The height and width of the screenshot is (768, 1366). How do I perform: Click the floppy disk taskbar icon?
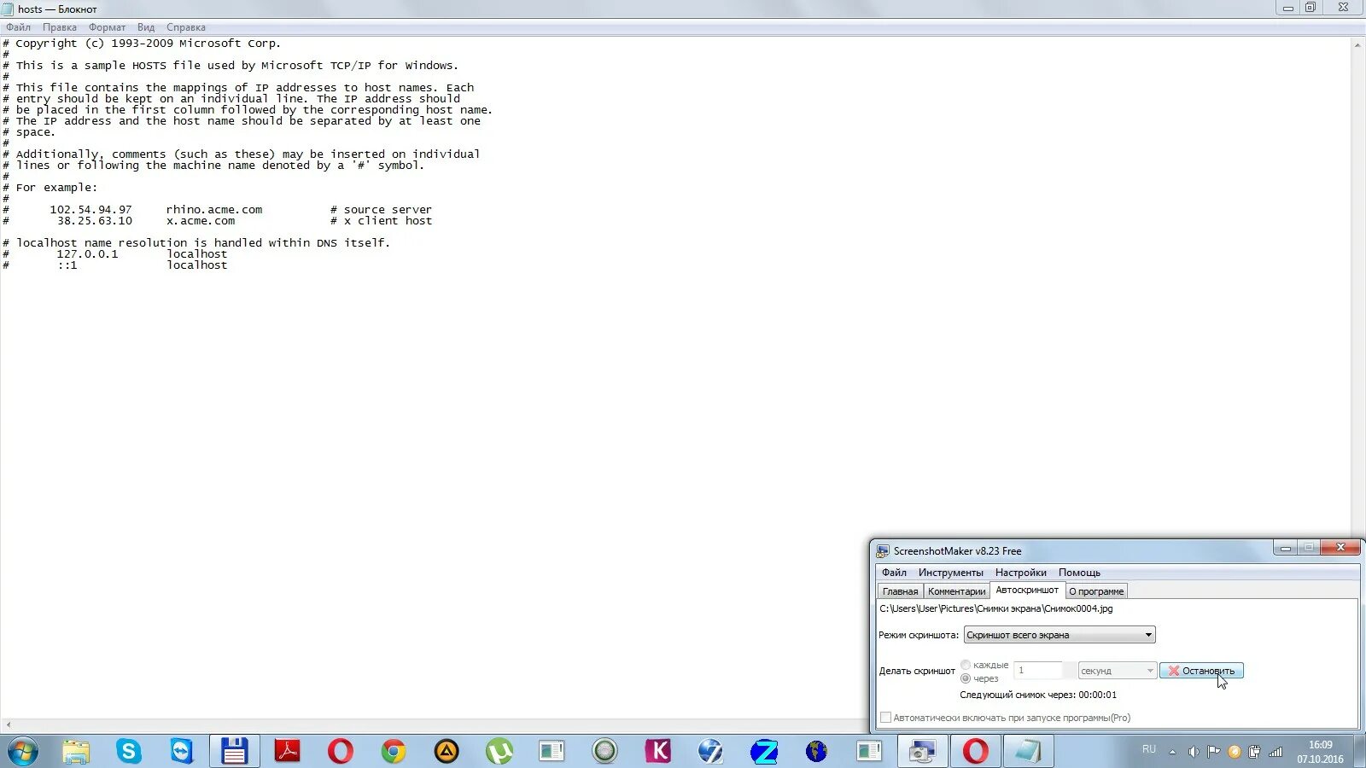[234, 752]
